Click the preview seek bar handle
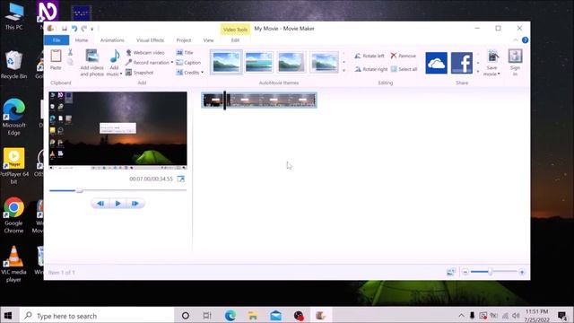This screenshot has width=574, height=323. click(80, 190)
